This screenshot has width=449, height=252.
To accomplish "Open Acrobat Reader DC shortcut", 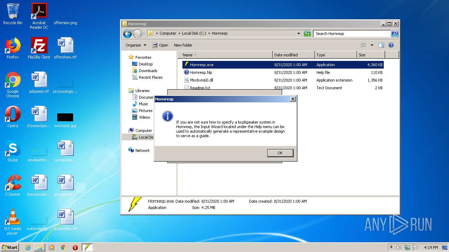I will click(x=39, y=16).
